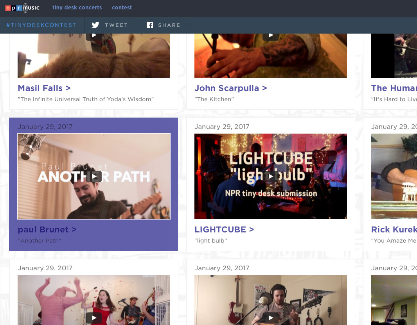Open the cut-off The Human artist link
The width and height of the screenshot is (417, 325).
[x=394, y=88]
